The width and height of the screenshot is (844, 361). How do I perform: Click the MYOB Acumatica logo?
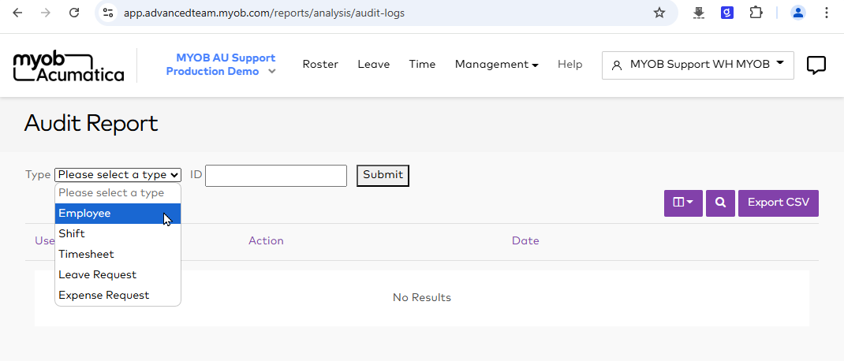(x=69, y=65)
